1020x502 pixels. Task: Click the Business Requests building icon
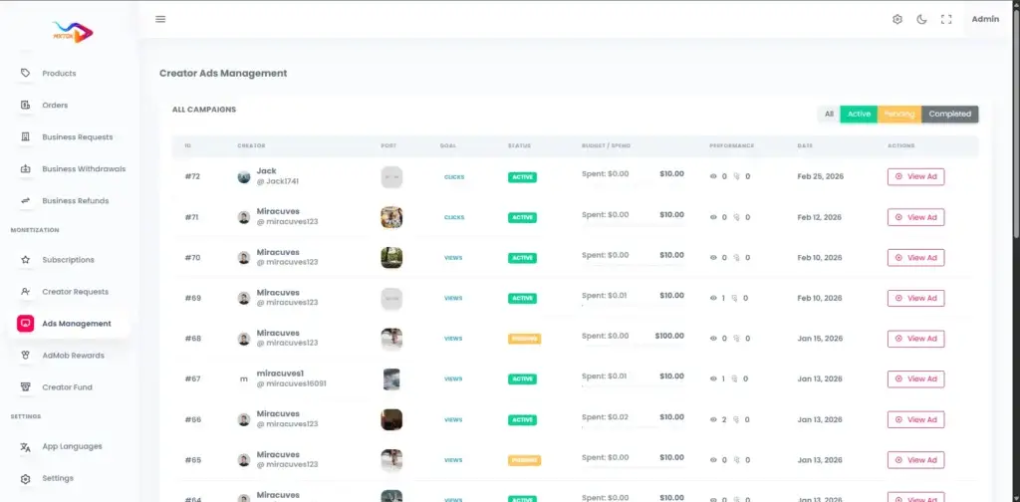point(25,136)
